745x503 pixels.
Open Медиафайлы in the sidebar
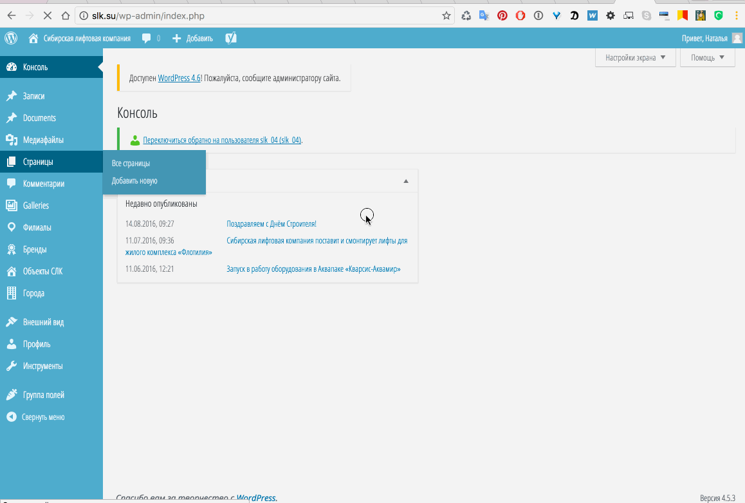click(51, 140)
